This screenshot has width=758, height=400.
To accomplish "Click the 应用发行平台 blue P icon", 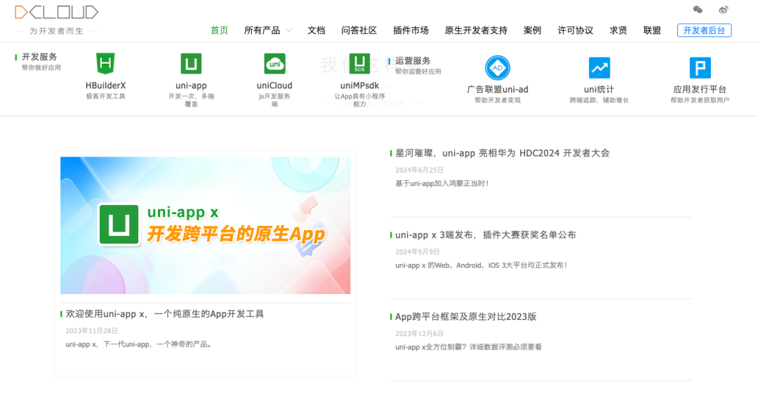I will click(700, 67).
